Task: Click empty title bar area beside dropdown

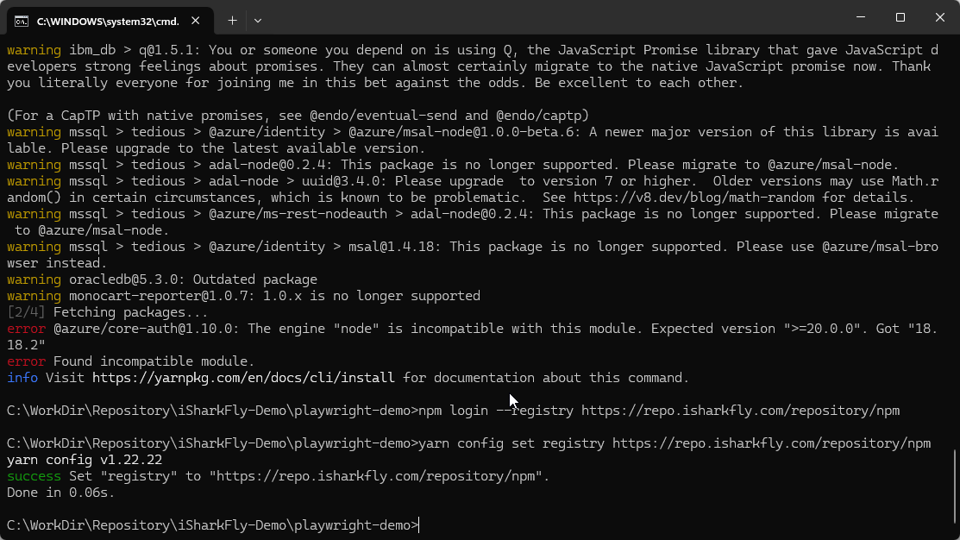Action: click(551, 17)
